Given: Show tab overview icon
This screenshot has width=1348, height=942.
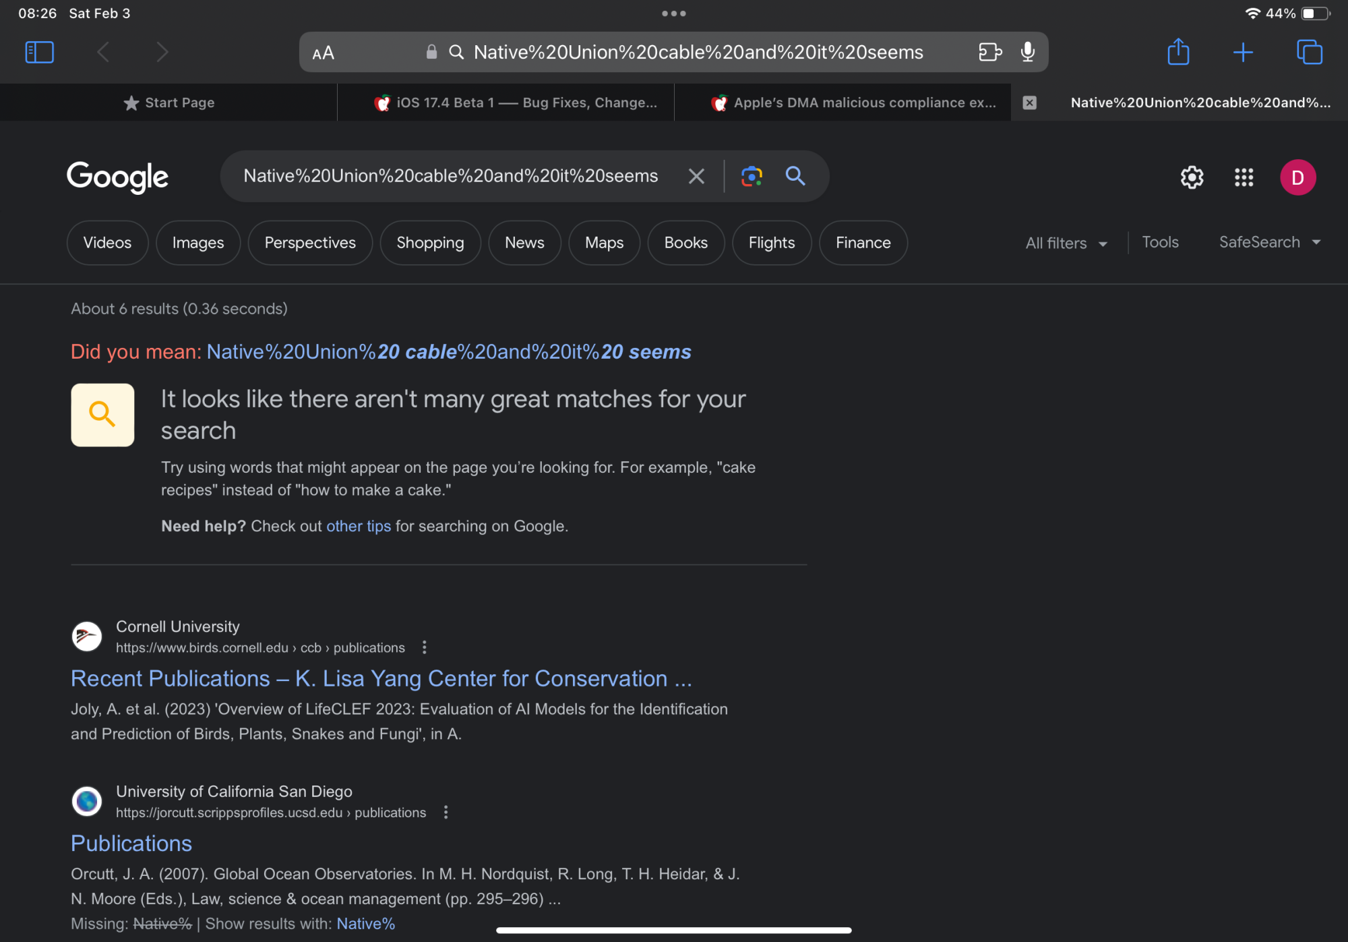Looking at the screenshot, I should click(1309, 52).
